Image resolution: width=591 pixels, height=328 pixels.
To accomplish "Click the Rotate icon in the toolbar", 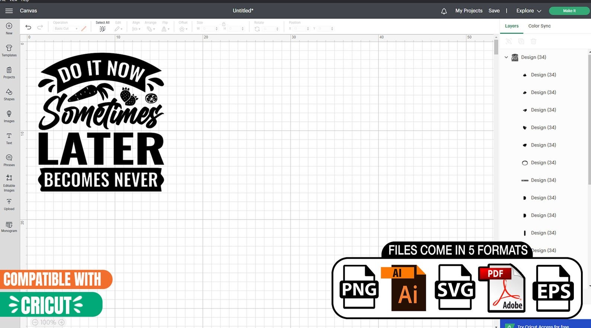I will point(257,29).
